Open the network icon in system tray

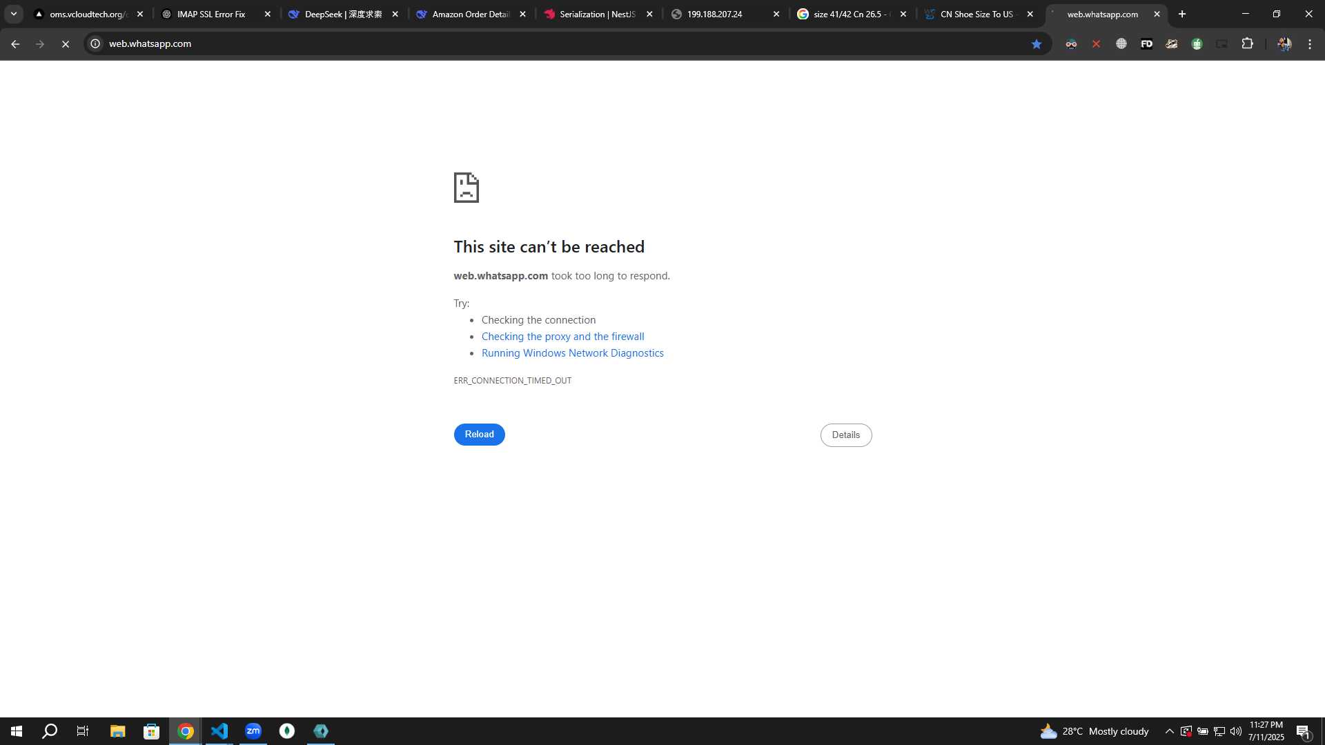[1219, 731]
